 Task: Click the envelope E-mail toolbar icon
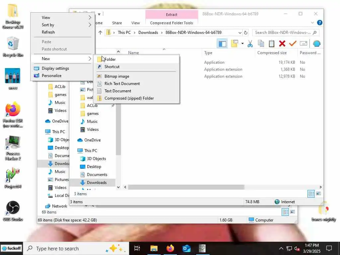303,43
